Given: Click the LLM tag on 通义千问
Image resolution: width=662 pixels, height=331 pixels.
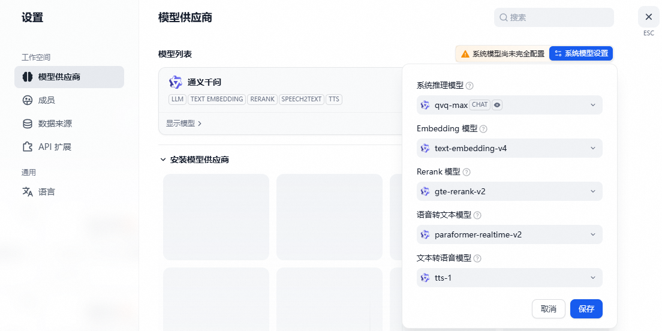Looking at the screenshot, I should (177, 99).
